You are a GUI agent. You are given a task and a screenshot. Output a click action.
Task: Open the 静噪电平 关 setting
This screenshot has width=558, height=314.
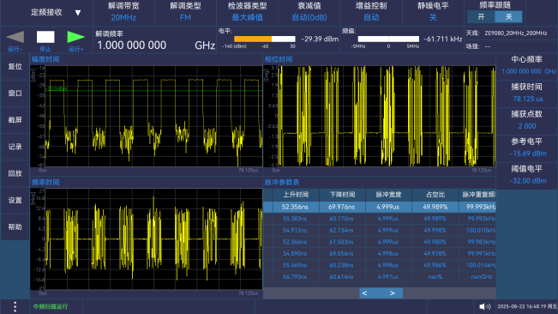(433, 12)
